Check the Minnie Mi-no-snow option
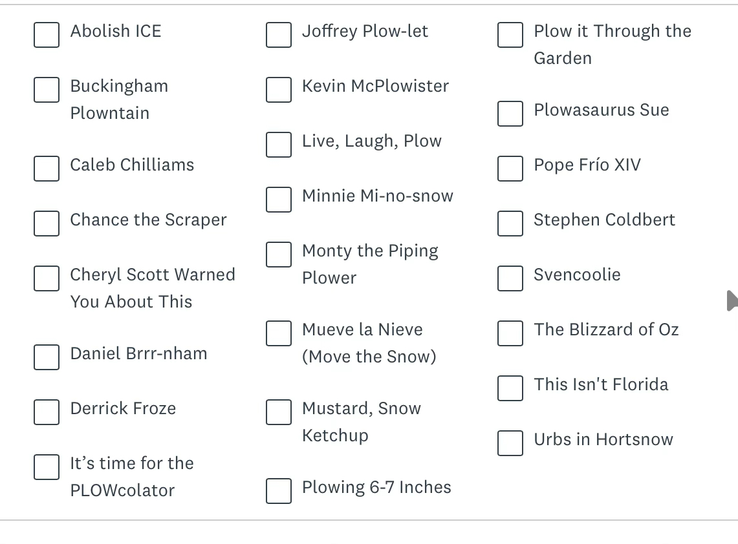The height and width of the screenshot is (544, 738). [x=279, y=200]
